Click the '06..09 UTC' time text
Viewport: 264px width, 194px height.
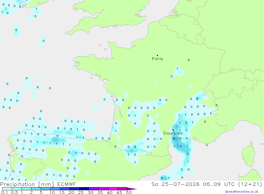click(218, 184)
